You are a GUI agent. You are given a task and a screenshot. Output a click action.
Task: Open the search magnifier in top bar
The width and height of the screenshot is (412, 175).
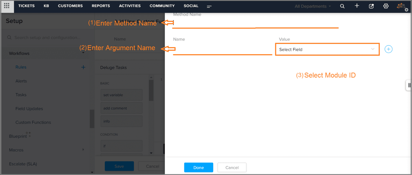point(342,6)
